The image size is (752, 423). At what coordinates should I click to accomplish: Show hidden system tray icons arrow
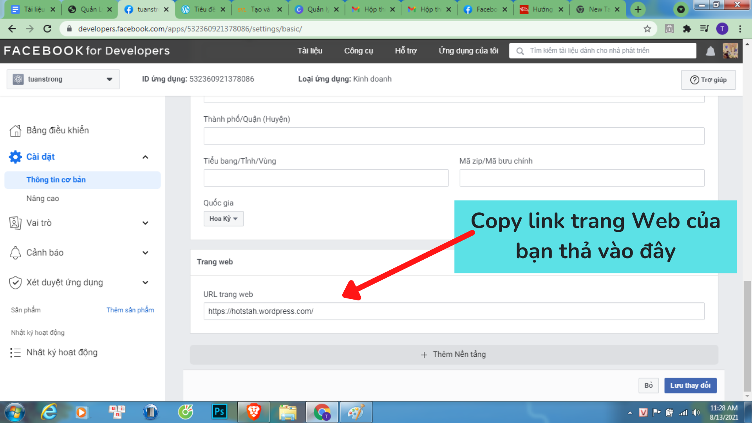(630, 412)
